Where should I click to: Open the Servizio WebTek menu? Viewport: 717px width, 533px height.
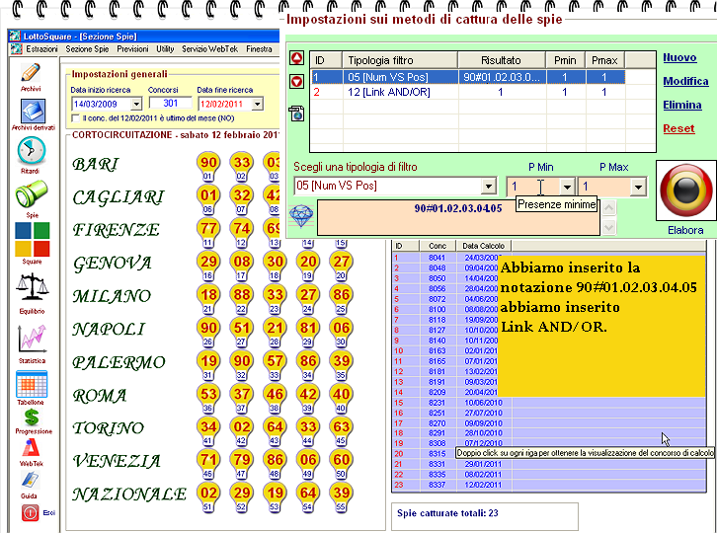click(209, 48)
